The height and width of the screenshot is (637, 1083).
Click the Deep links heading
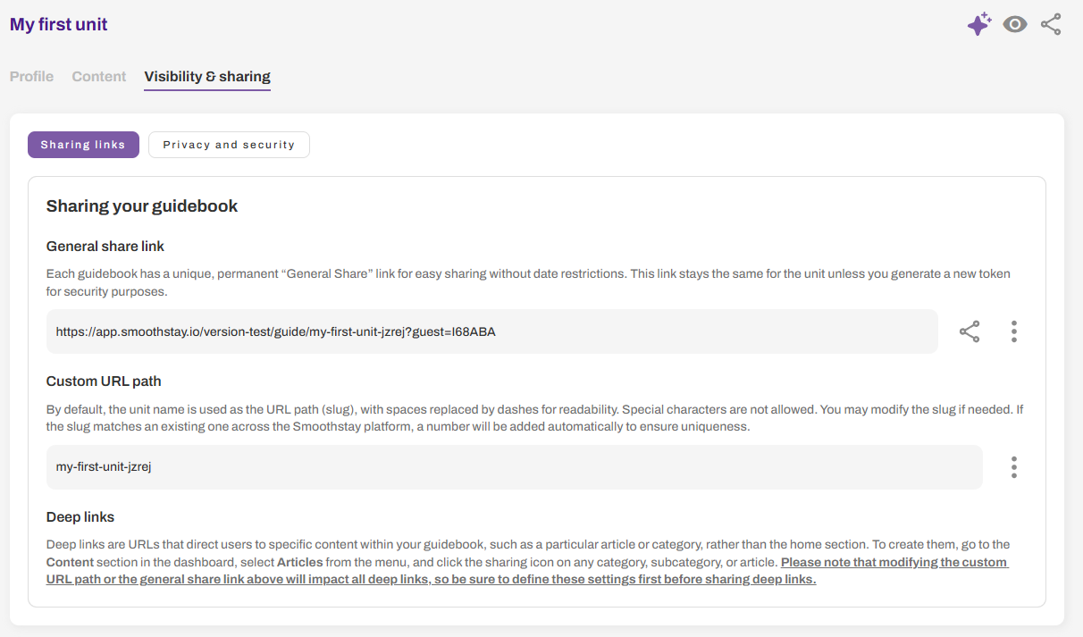point(80,517)
